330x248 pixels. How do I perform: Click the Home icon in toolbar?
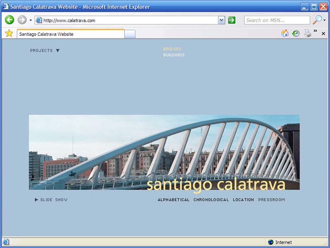coord(285,33)
